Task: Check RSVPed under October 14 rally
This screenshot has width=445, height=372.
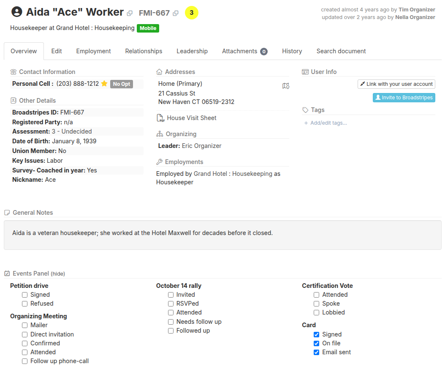Action: coord(171,304)
